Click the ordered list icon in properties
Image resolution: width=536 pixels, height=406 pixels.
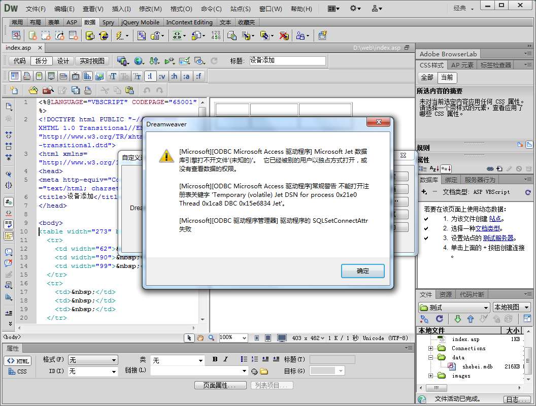click(x=255, y=359)
